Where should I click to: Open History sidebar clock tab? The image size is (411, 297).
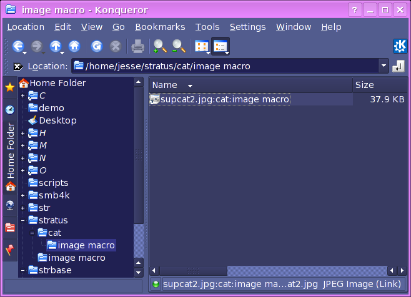tap(10, 109)
